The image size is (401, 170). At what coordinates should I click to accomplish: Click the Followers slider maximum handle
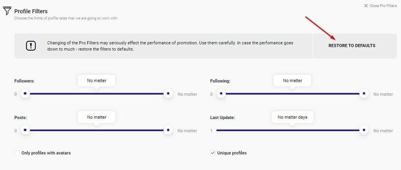168,94
